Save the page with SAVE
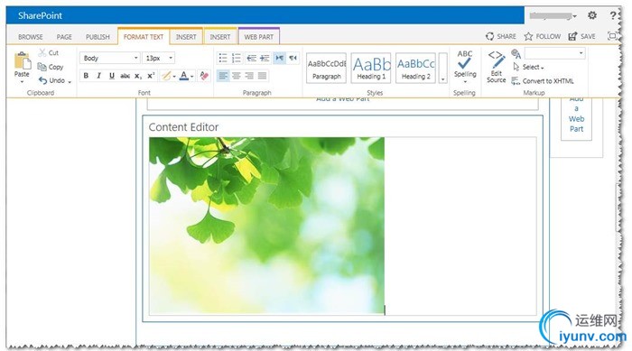The height and width of the screenshot is (351, 632). click(581, 36)
